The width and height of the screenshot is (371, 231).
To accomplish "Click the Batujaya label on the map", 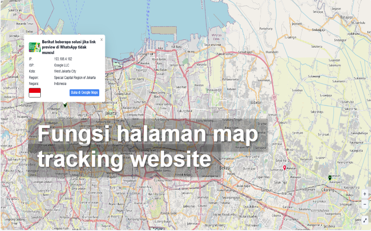I will point(346,17).
